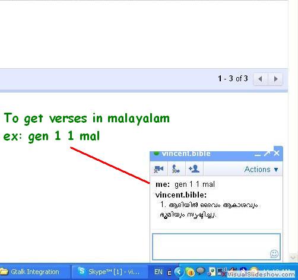Click the chat message input box

(x=216, y=247)
